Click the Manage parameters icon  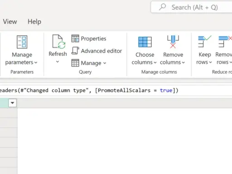[x=22, y=42]
